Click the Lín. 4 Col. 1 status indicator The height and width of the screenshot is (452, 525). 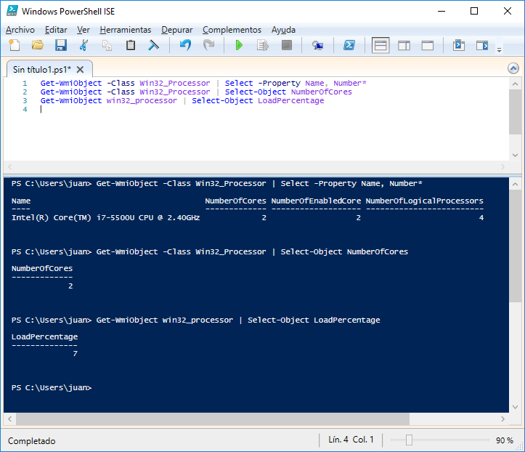pos(351,440)
